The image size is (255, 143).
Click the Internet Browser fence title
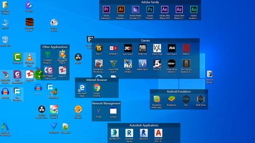coord(96,80)
